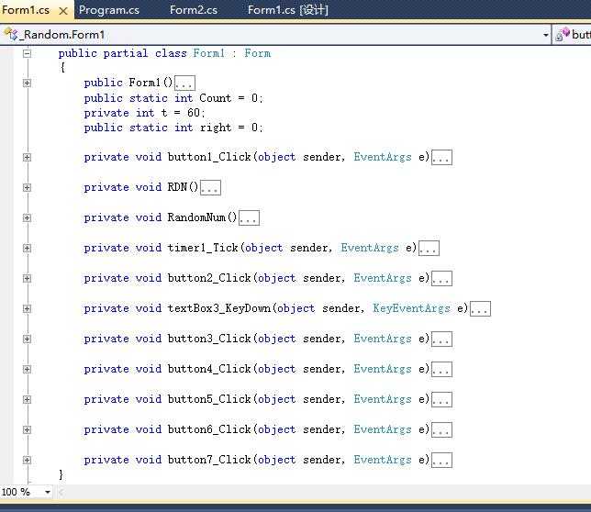Click the collapsed ellipsis box after button7_Click
The image size is (591, 512).
pyautogui.click(x=441, y=461)
